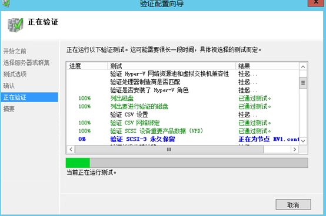
Task: Select the 正在验证 step in sidebar
Action: 29,97
